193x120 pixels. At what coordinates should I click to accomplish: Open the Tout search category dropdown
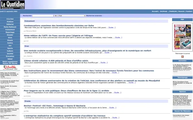tap(72, 16)
